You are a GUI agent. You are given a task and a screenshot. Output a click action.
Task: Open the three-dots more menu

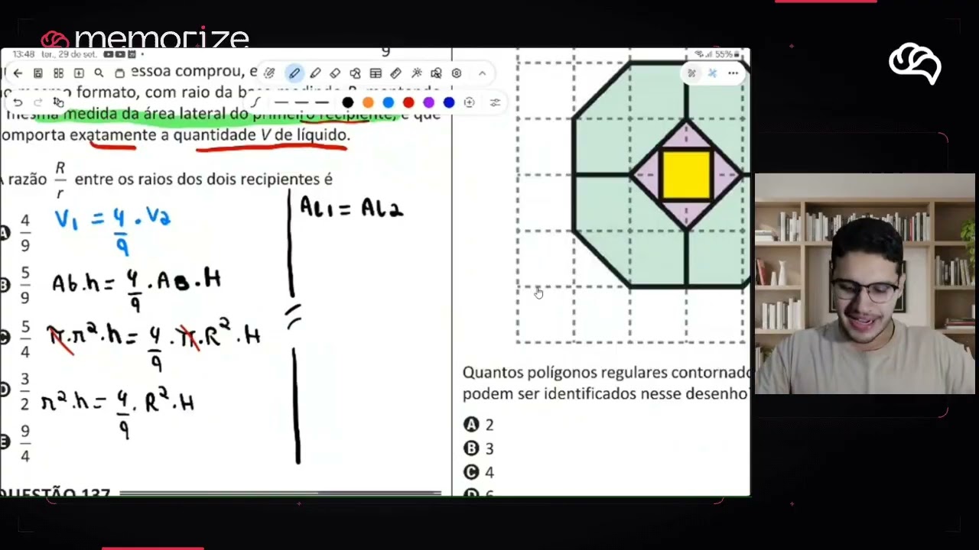pos(733,73)
